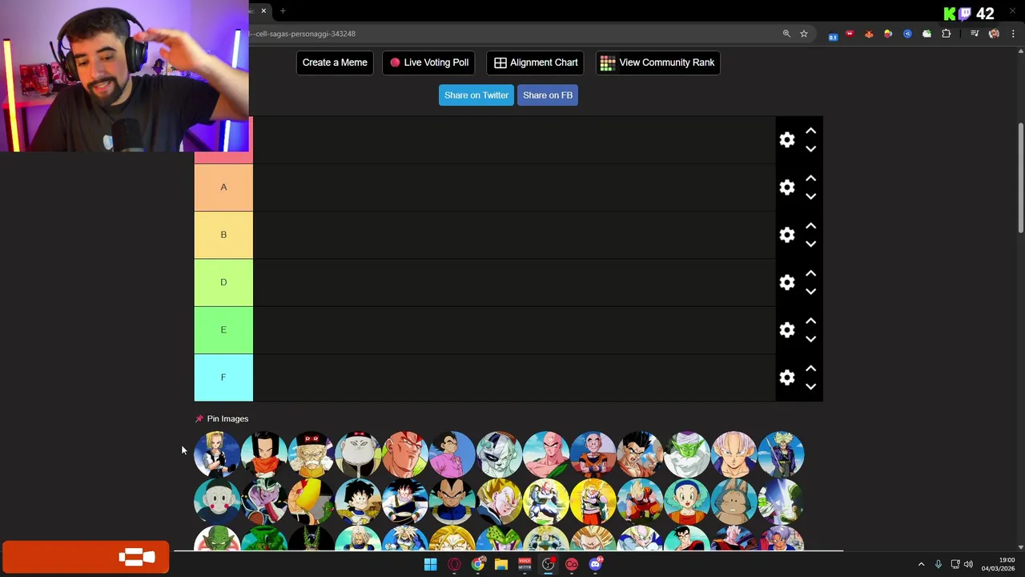The width and height of the screenshot is (1025, 577).
Task: Open settings gear for tier B
Action: click(x=787, y=235)
